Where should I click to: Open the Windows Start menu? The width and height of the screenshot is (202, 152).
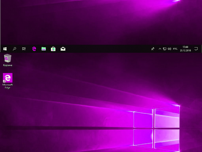click(5, 49)
